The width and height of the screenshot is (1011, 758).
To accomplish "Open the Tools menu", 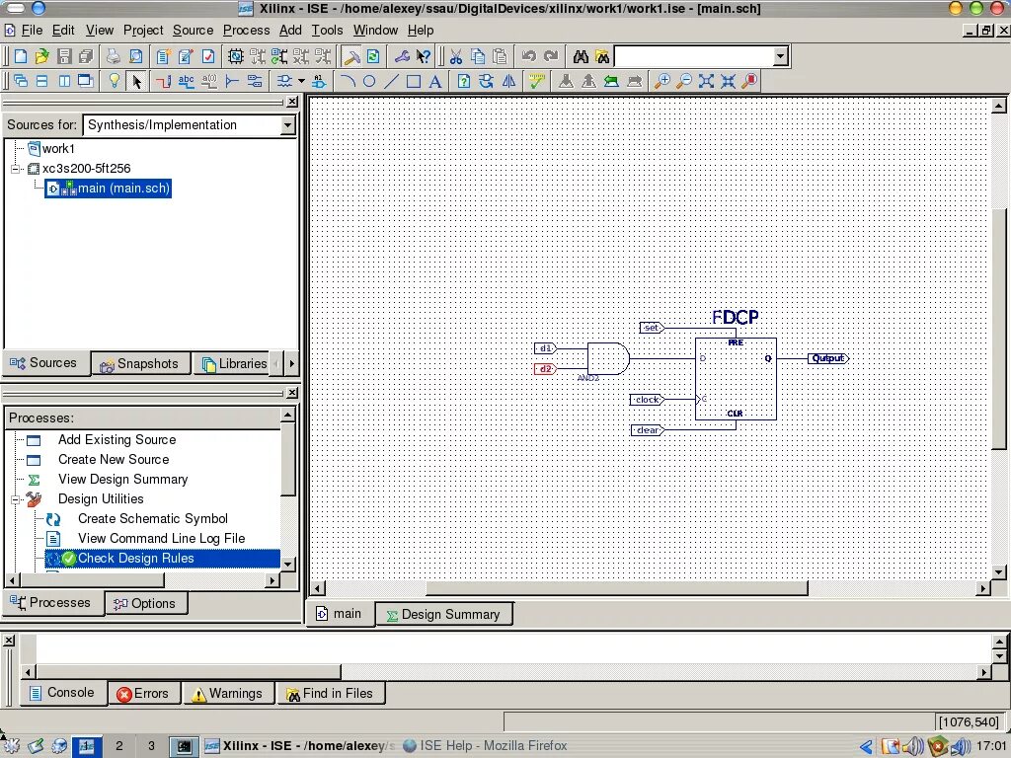I will [327, 31].
